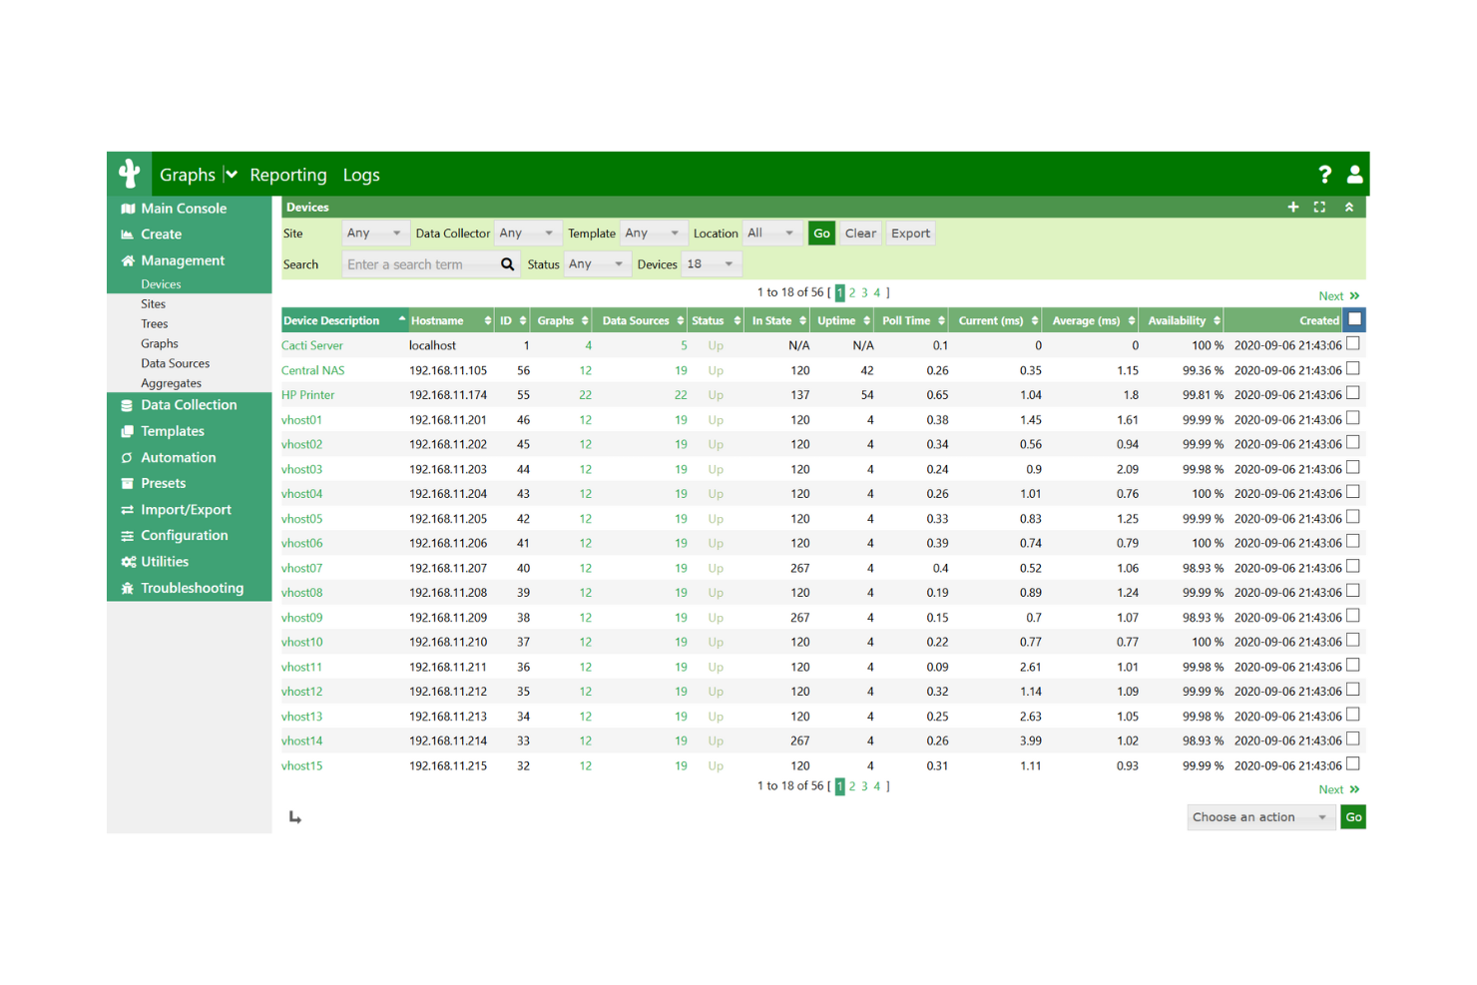Add a new device with the plus icon
The height and width of the screenshot is (985, 1477).
1292,207
